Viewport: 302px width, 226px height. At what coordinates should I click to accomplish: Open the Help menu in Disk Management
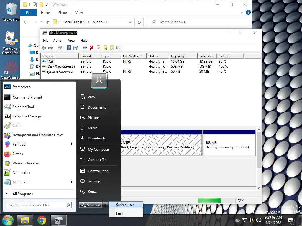coord(84,41)
